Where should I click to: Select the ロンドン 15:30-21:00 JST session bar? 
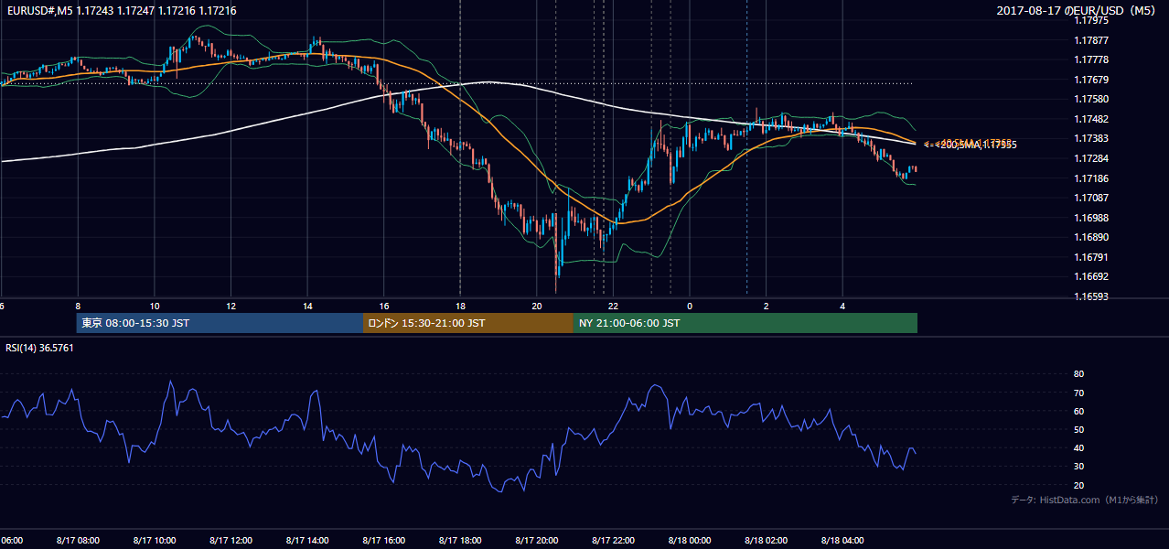click(468, 323)
